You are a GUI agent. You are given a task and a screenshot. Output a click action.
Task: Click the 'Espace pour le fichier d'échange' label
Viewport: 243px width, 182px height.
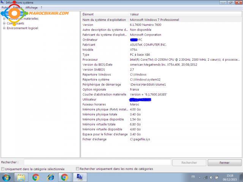point(105,134)
